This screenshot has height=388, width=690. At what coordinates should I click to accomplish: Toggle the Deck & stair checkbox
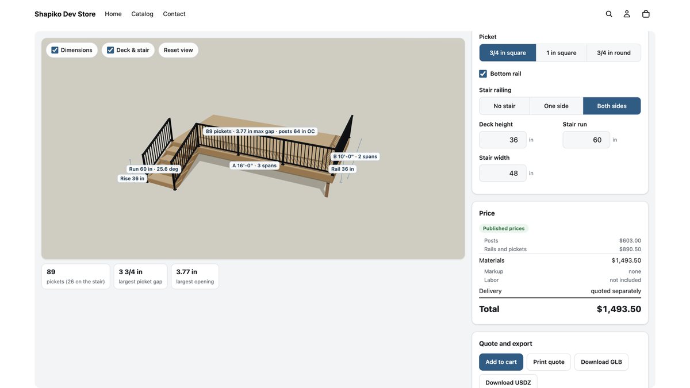pyautogui.click(x=110, y=50)
